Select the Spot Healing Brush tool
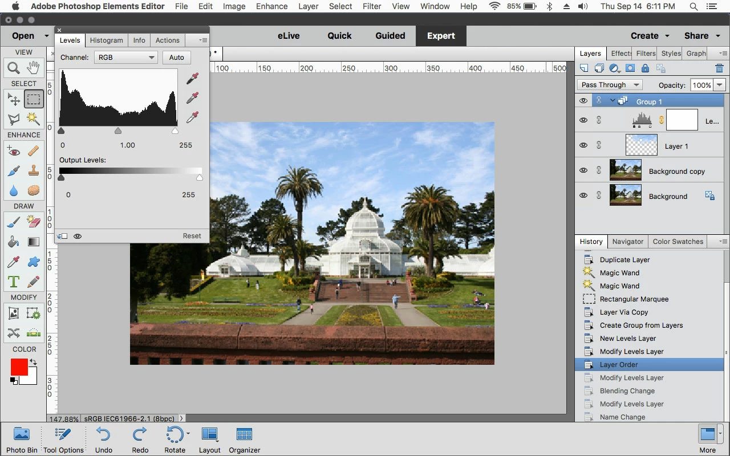The image size is (730, 456). (x=33, y=151)
